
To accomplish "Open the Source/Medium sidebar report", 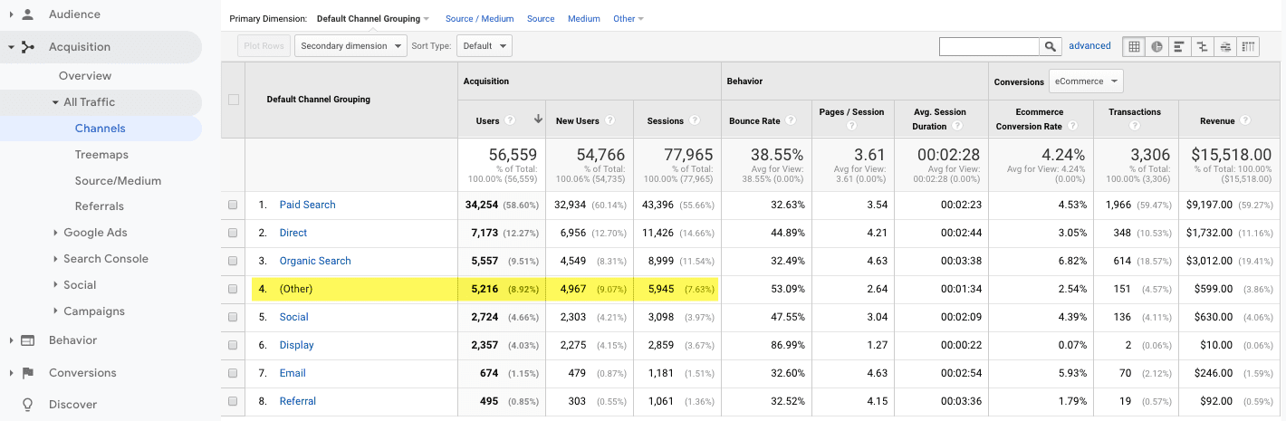I will pos(118,181).
